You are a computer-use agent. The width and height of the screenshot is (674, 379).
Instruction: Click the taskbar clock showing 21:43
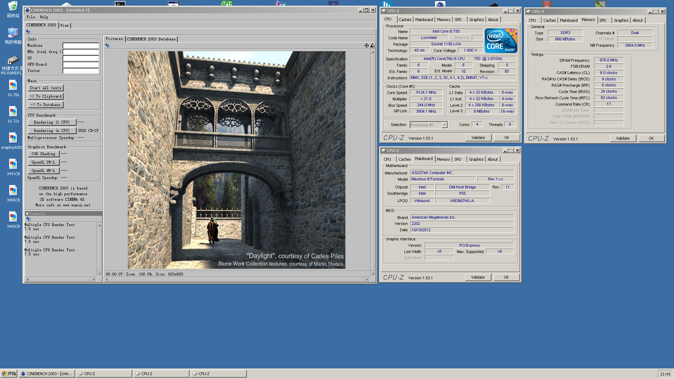[x=665, y=374]
